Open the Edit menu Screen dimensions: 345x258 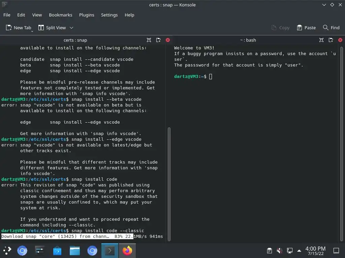coord(21,15)
